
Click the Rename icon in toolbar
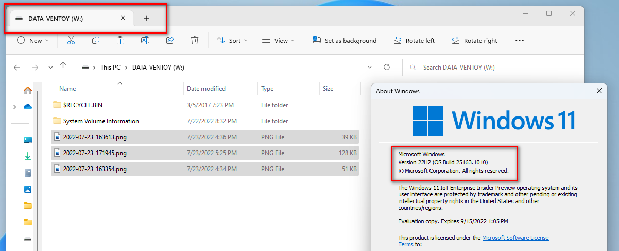[x=145, y=40]
